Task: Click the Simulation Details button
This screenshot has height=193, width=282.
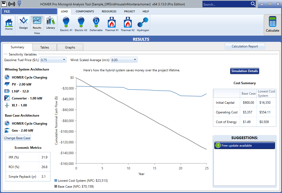Action: pyautogui.click(x=245, y=71)
